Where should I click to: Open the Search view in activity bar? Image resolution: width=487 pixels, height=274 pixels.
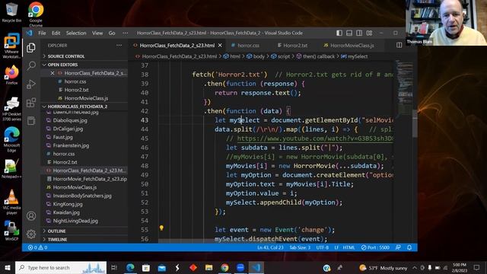31,65
